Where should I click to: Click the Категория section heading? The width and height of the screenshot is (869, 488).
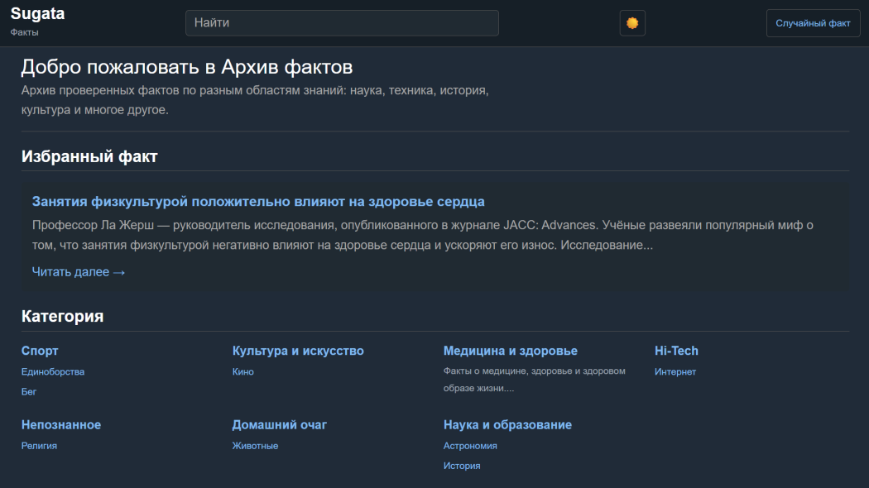click(x=63, y=316)
